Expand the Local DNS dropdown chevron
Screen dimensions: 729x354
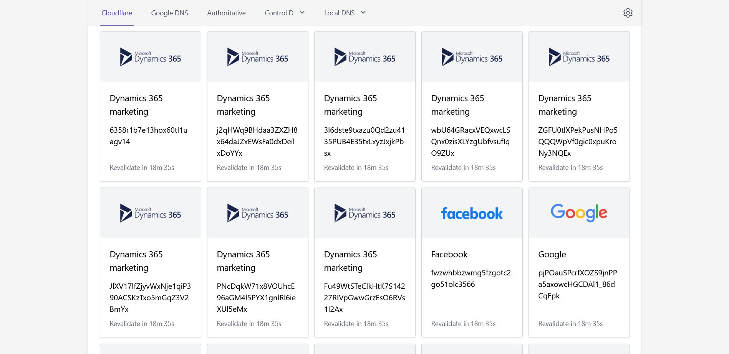click(363, 12)
